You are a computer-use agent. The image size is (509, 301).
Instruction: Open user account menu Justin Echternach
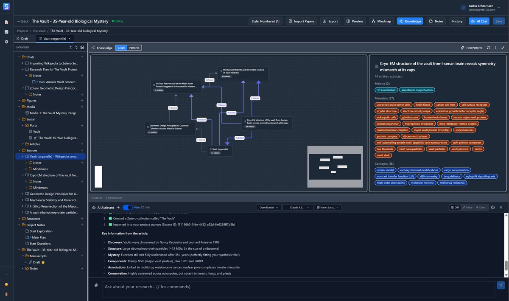pyautogui.click(x=480, y=8)
